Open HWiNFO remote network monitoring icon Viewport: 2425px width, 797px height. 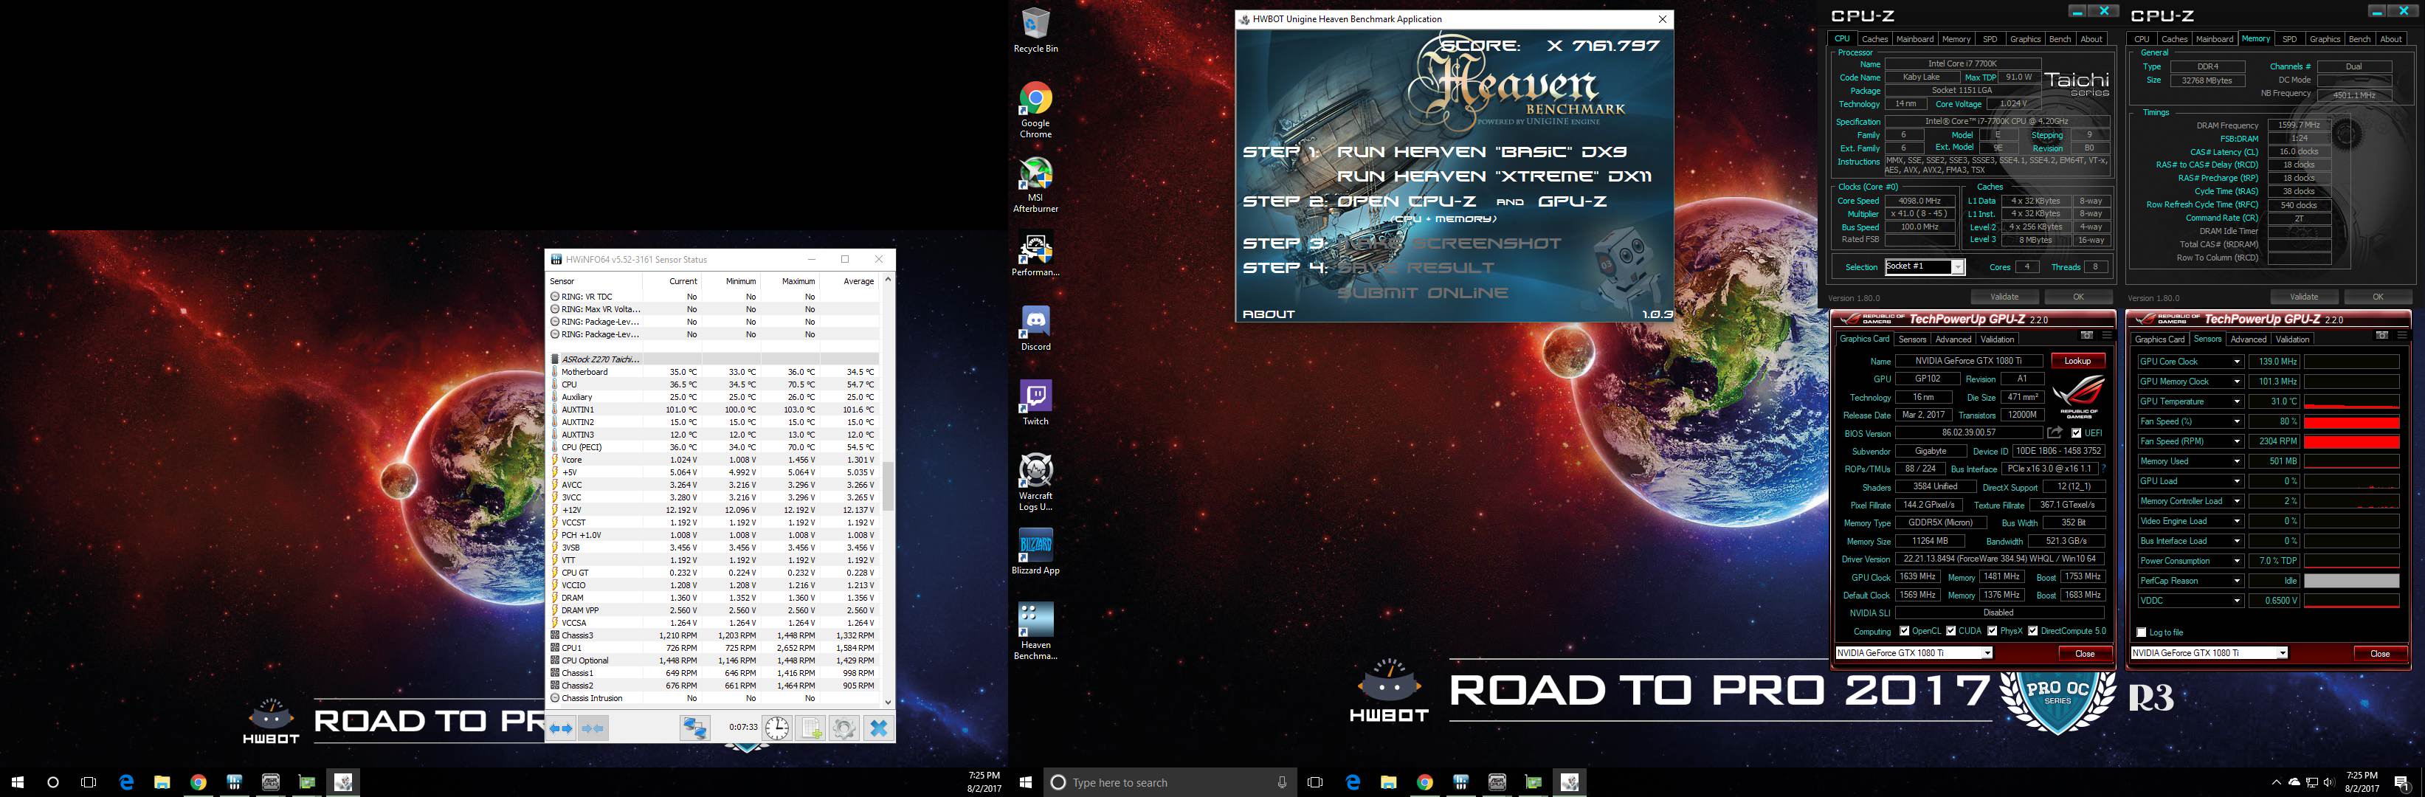click(x=694, y=728)
